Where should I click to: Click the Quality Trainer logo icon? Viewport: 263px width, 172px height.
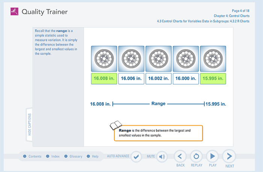pyautogui.click(x=14, y=12)
